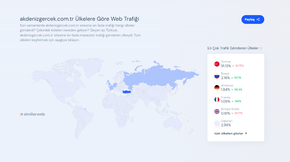
Task: Click the Türkiye flag icon
Action: 217,64
